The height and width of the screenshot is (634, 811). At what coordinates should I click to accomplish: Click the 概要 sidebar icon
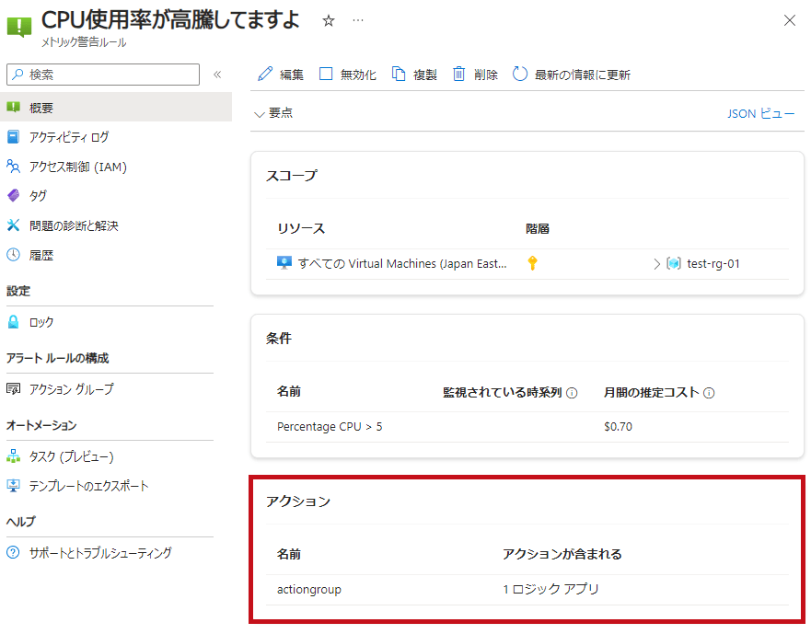tap(14, 107)
